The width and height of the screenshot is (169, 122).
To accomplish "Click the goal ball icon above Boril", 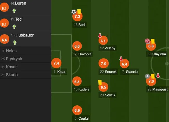I will click(x=74, y=12).
